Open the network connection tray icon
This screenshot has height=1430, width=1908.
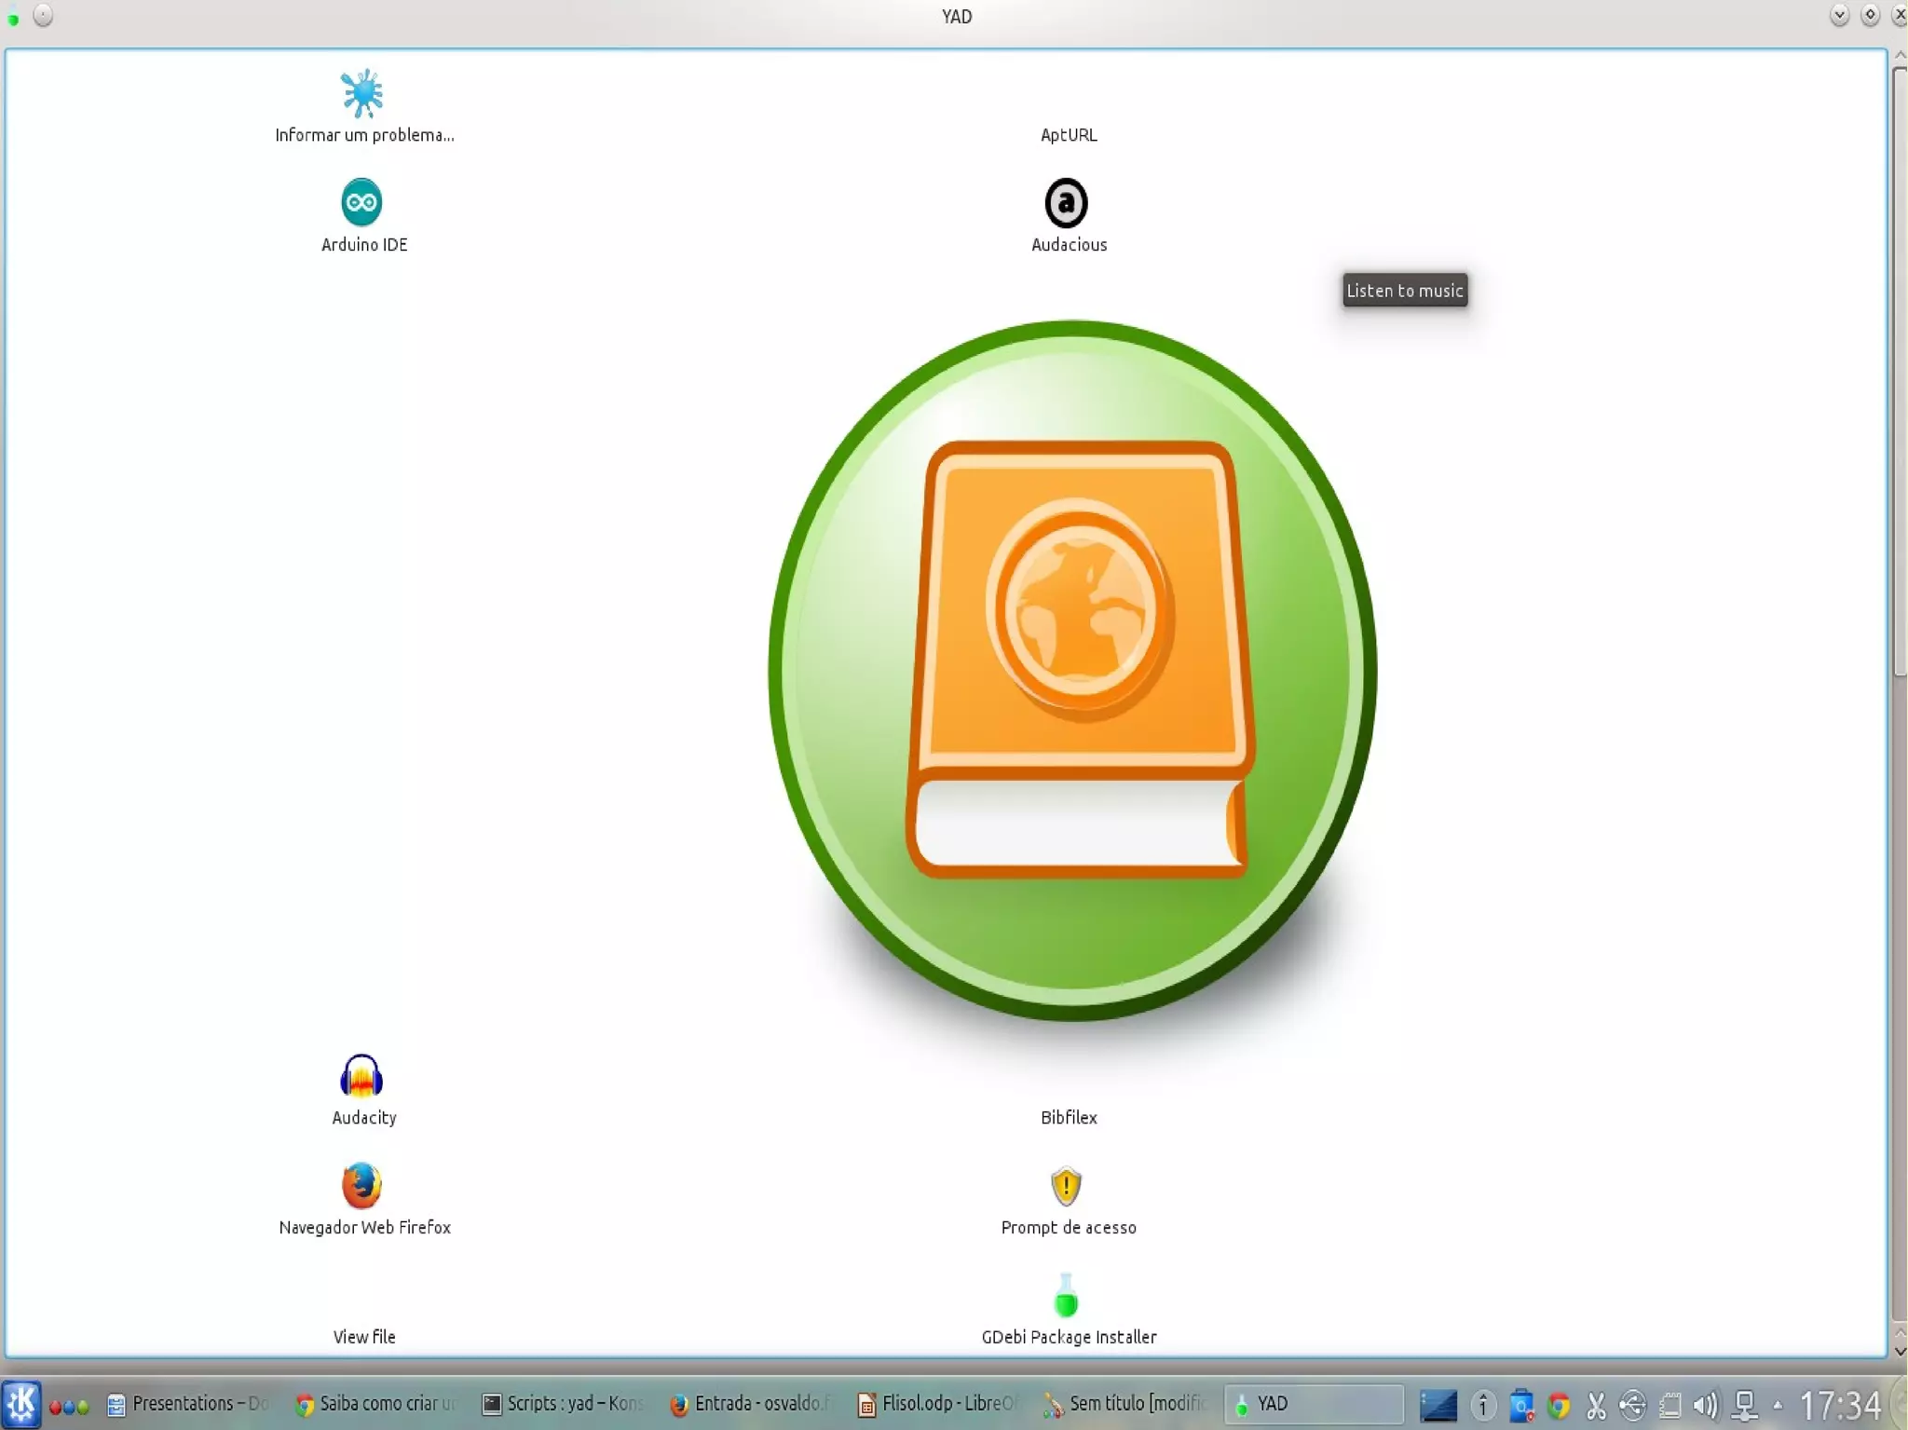(1744, 1404)
